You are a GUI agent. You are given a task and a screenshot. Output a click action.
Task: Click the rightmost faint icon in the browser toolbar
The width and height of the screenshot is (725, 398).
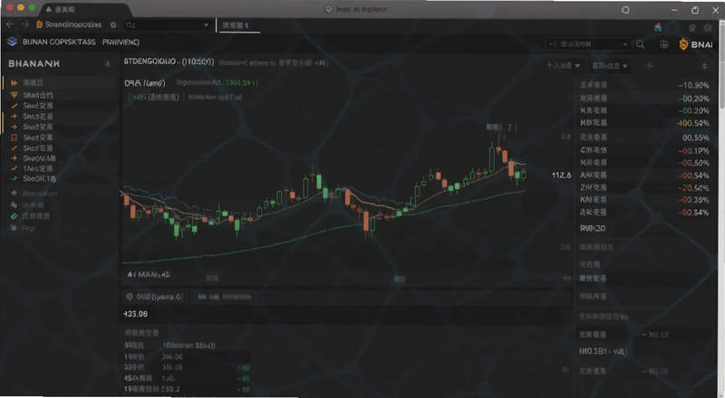click(x=708, y=28)
